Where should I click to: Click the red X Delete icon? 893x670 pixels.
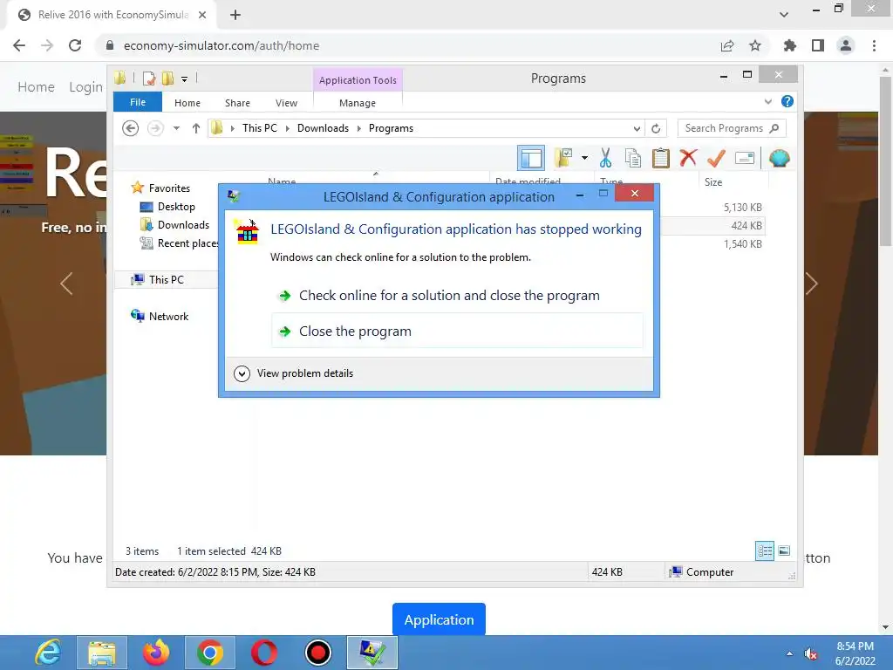688,158
